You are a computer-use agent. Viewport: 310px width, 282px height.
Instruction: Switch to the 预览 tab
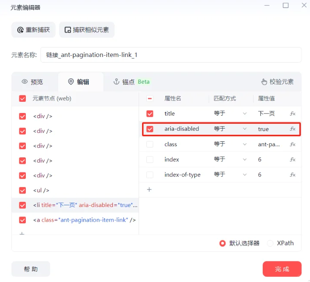(33, 82)
